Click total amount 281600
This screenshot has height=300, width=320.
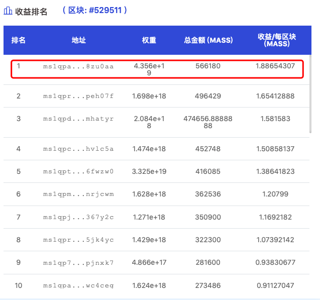click(x=208, y=262)
